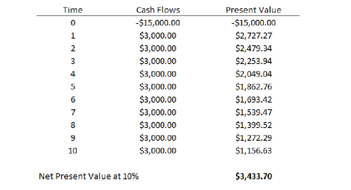Select the -$15,000.00 cash flow cell

click(x=158, y=23)
